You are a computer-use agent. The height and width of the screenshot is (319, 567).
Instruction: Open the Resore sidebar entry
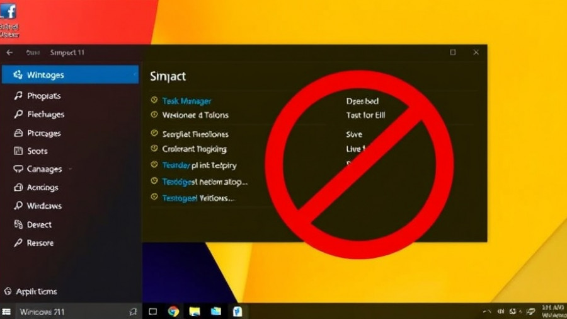point(40,243)
